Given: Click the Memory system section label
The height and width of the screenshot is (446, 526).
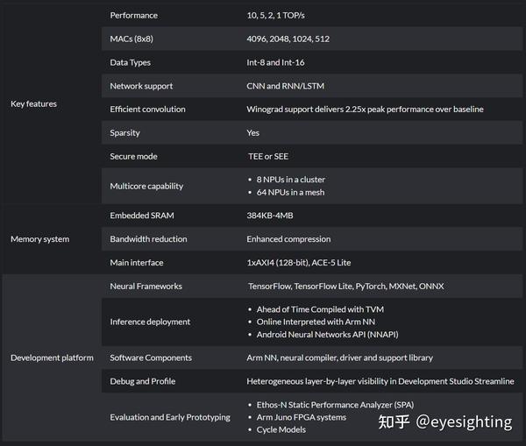Looking at the screenshot, I should coord(39,239).
